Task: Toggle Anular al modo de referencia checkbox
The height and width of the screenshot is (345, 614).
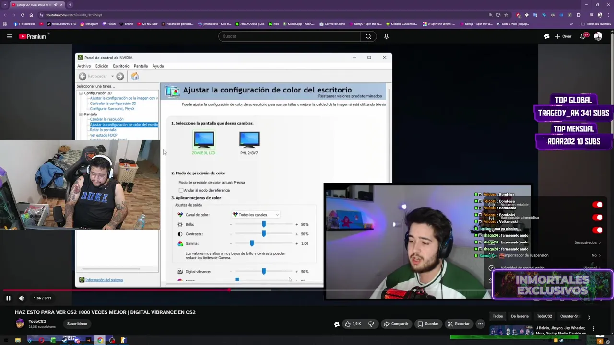Action: (181, 190)
